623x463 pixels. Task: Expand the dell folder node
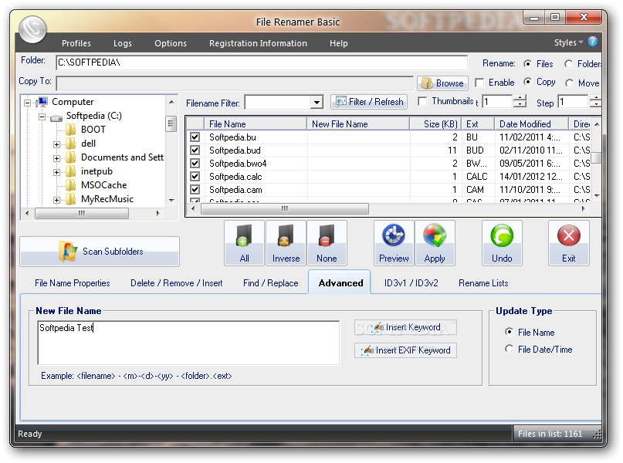tap(56, 144)
